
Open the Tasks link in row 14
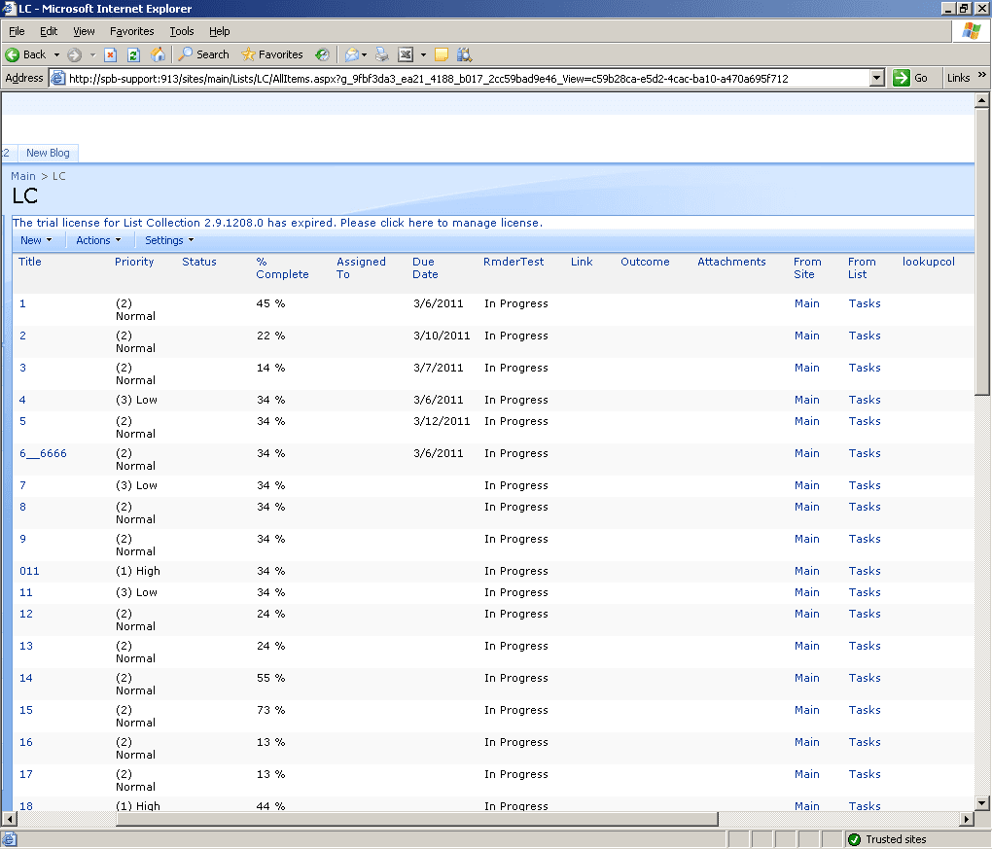click(865, 678)
